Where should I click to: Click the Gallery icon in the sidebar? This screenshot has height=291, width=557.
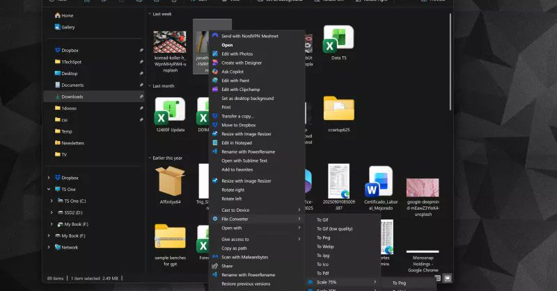tap(58, 26)
